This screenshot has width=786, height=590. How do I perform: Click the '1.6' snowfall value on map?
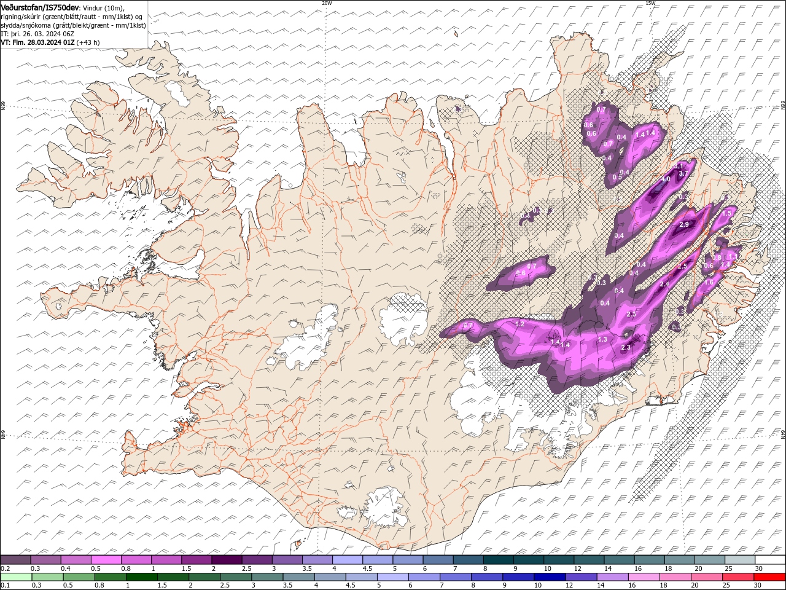click(709, 282)
